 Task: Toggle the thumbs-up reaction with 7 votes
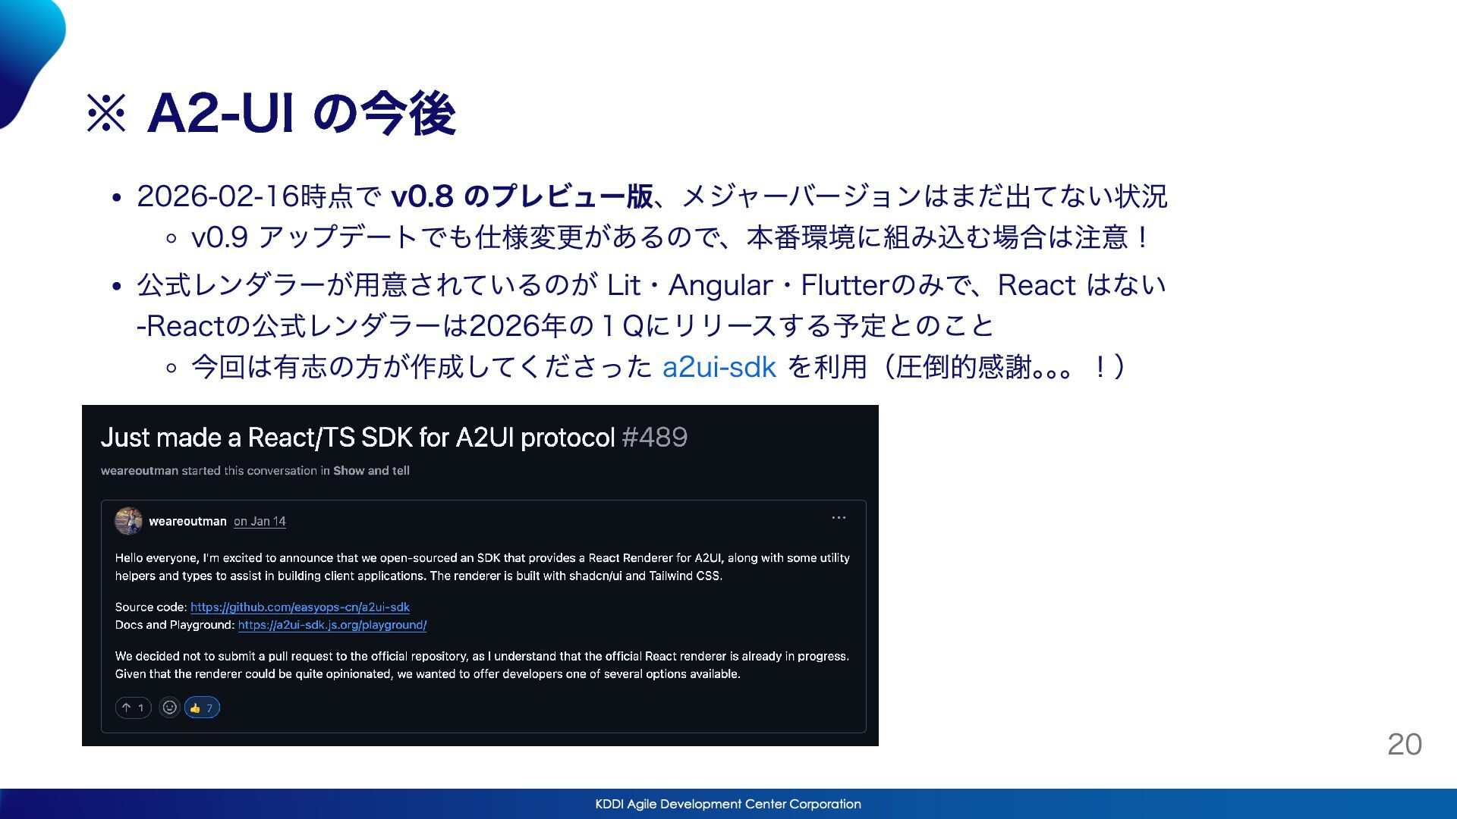point(202,708)
